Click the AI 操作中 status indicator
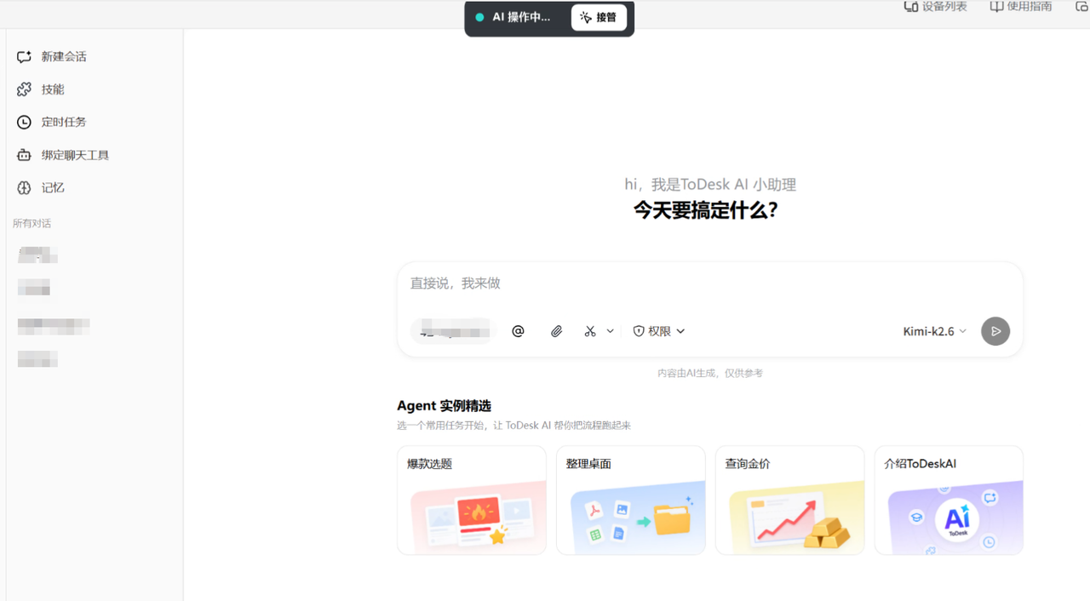The width and height of the screenshot is (1090, 601). 513,17
